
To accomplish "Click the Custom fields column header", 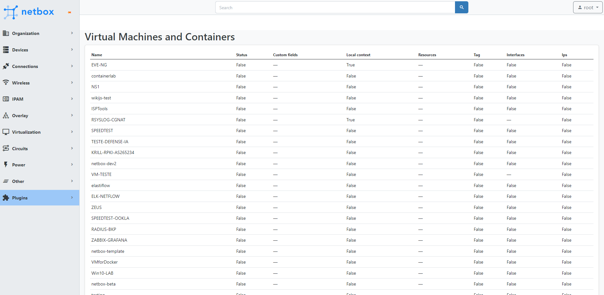I will (285, 55).
